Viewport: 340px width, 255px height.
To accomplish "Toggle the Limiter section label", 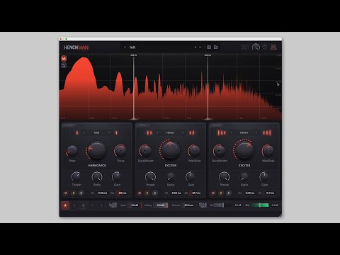I will click(113, 205).
